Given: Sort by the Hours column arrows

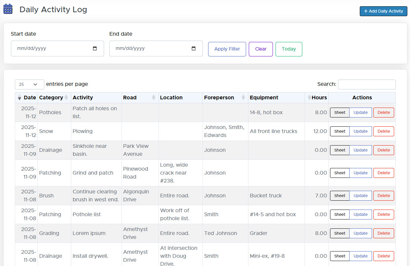Looking at the screenshot, I should coord(309,98).
